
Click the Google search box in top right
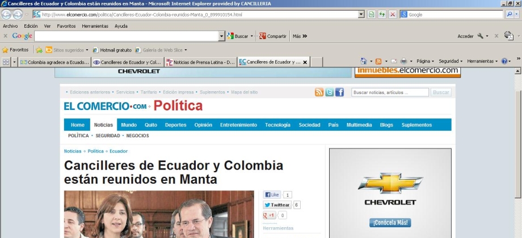coord(452,14)
